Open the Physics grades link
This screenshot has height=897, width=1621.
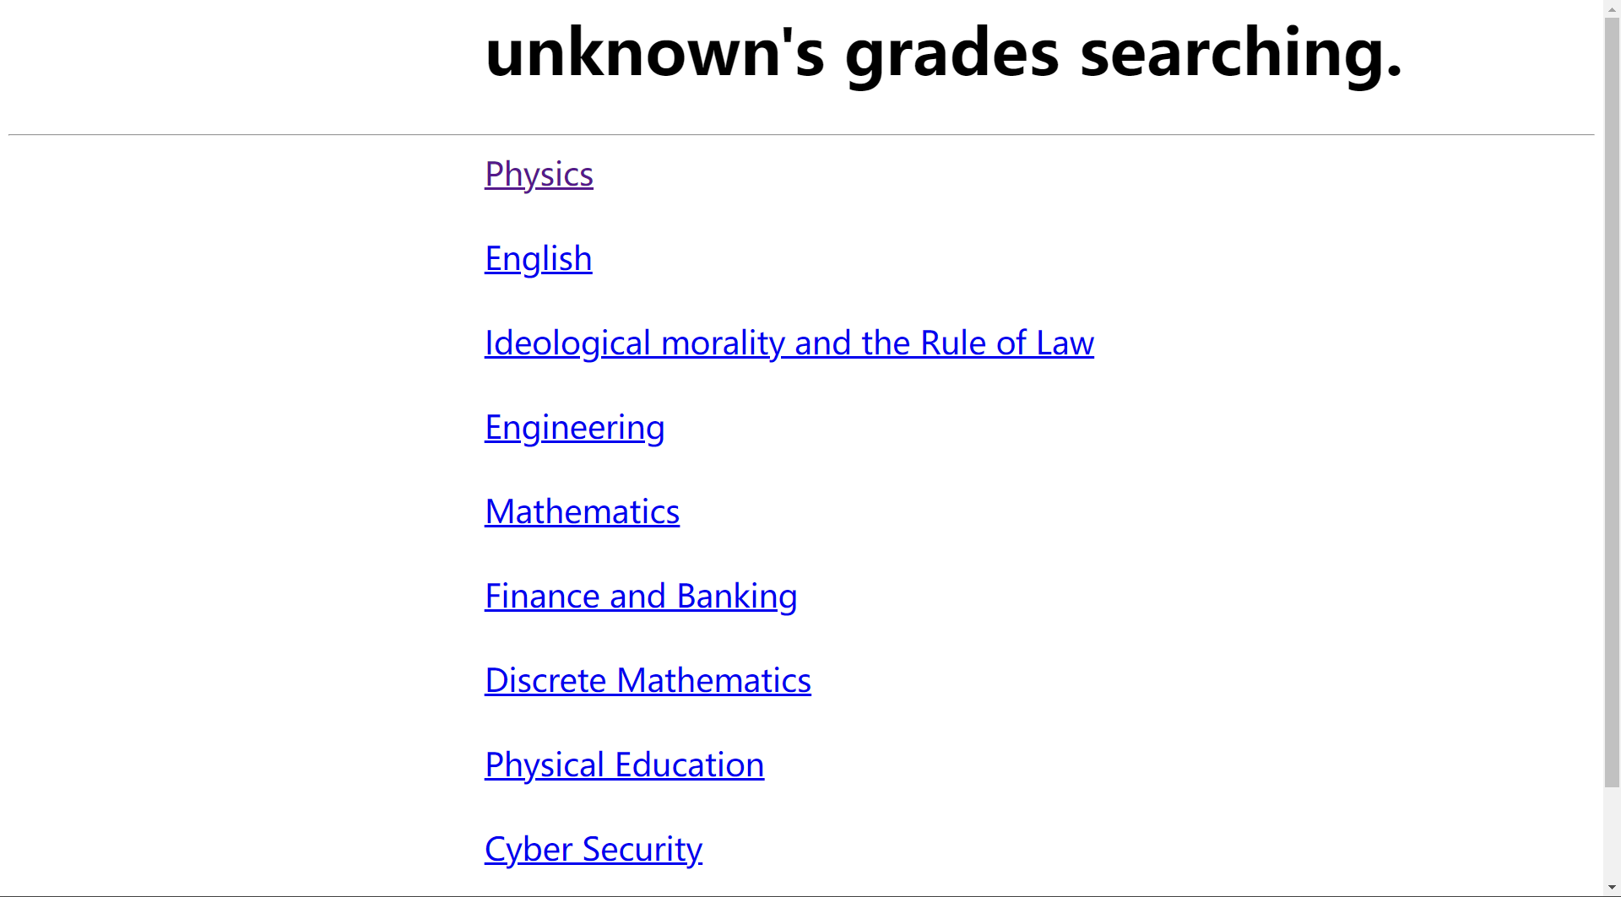(539, 175)
